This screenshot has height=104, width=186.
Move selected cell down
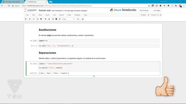click(x=49, y=19)
